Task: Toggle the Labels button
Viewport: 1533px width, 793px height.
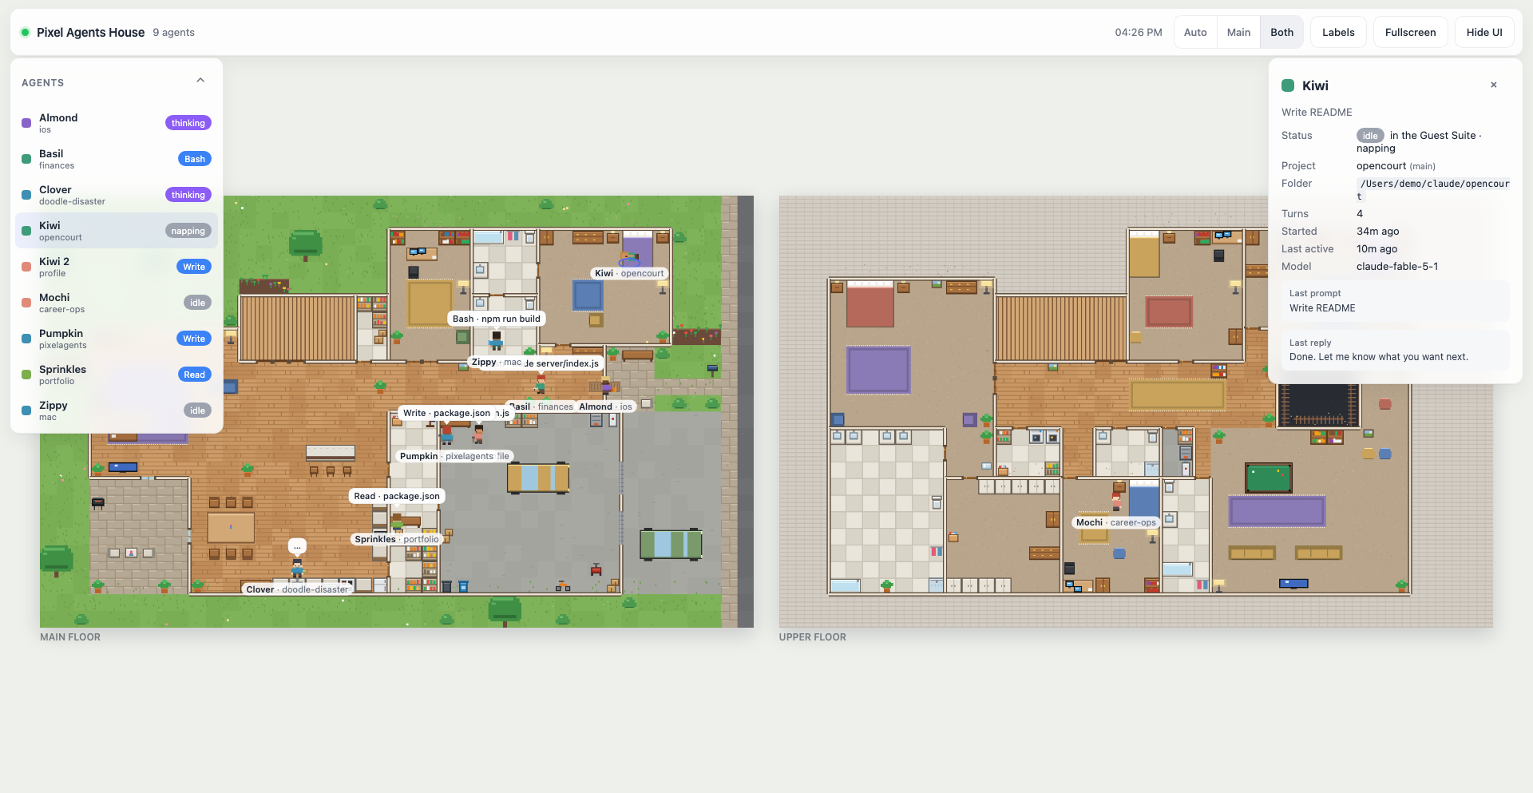Action: [1338, 32]
